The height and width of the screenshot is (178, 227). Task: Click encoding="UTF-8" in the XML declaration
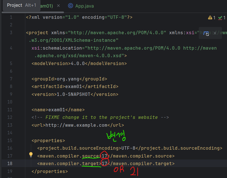click(105, 17)
